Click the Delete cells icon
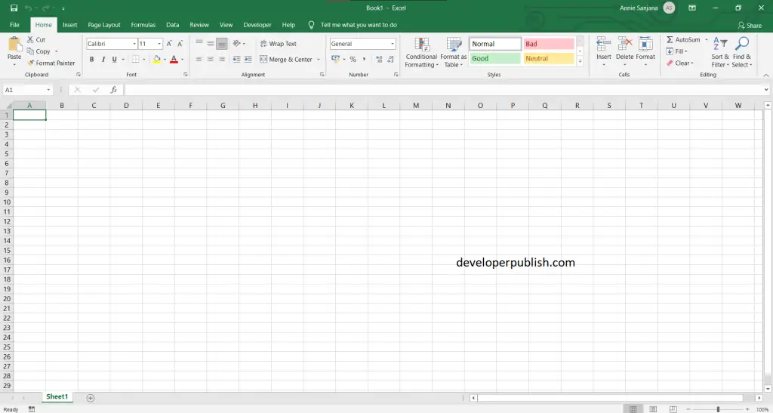This screenshot has width=773, height=413. coord(624,44)
